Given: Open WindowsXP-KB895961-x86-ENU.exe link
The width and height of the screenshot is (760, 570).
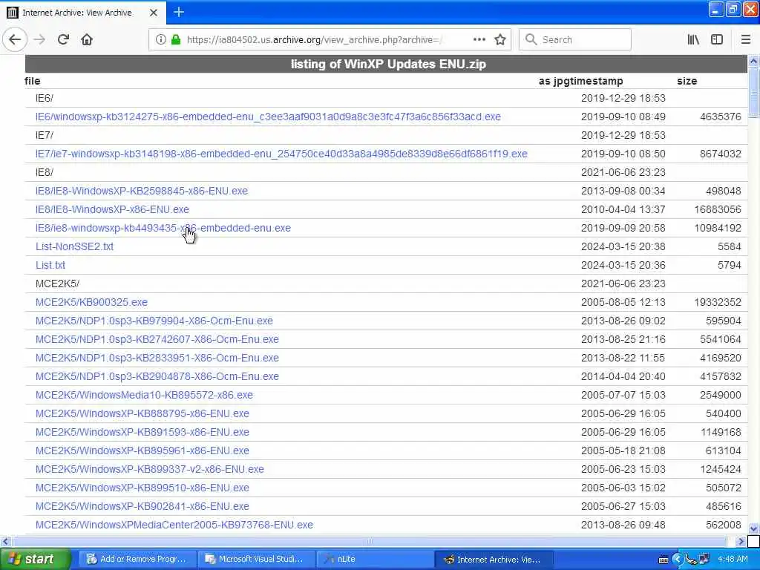Looking at the screenshot, I should [x=142, y=451].
